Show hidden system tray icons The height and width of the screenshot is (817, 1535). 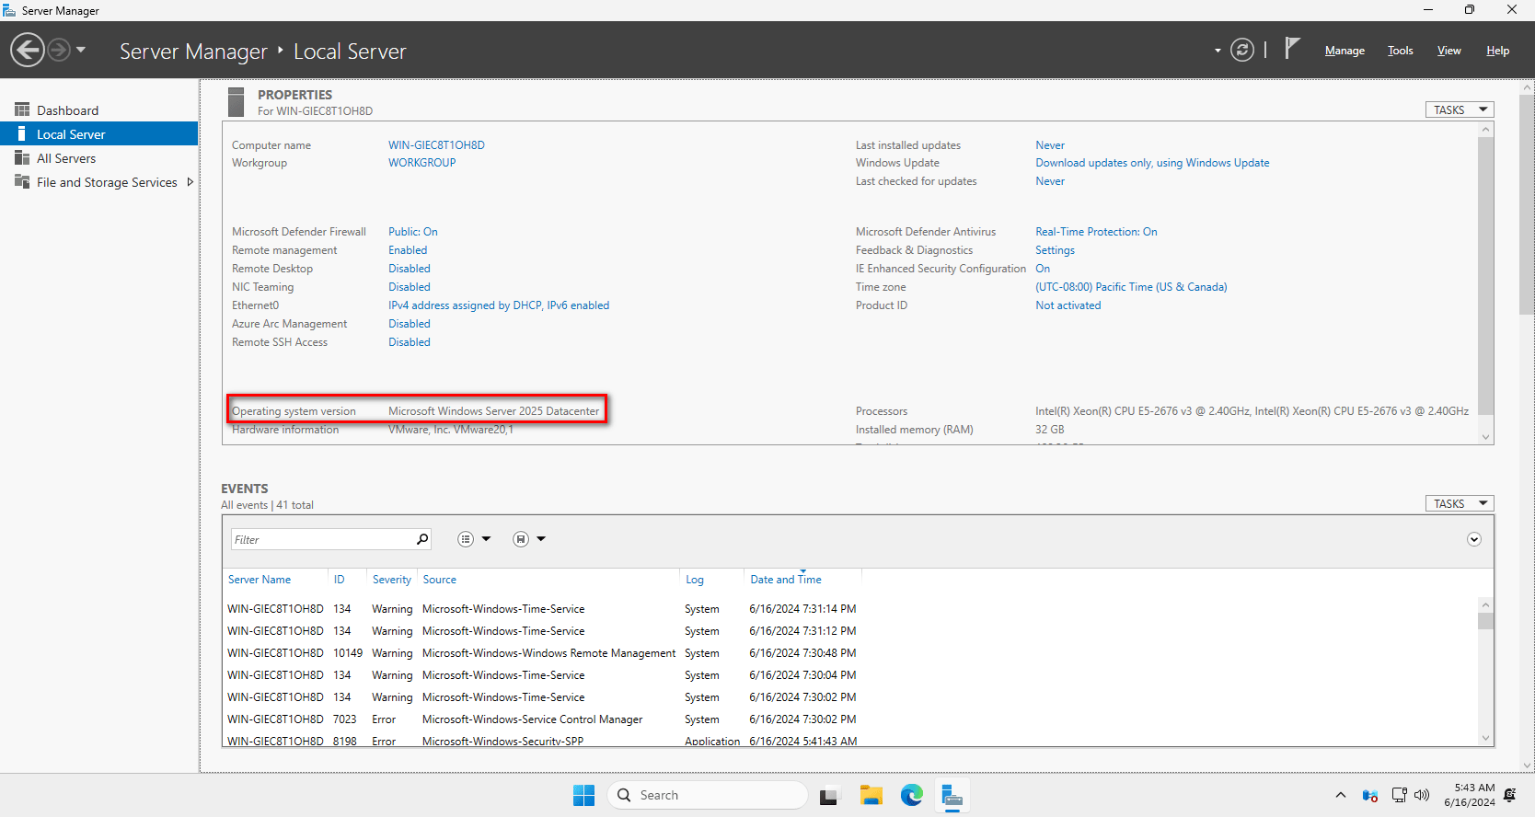click(1340, 795)
